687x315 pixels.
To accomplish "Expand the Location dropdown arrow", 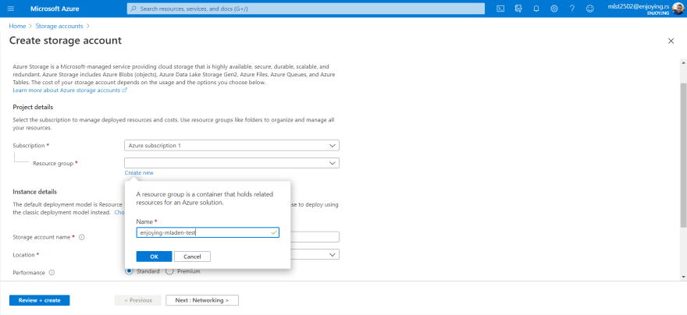I will point(332,255).
